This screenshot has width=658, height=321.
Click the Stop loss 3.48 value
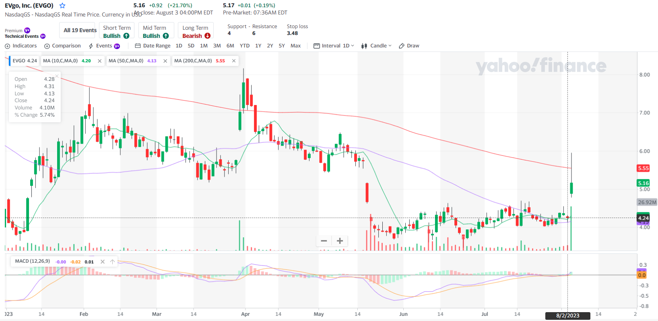tap(293, 33)
